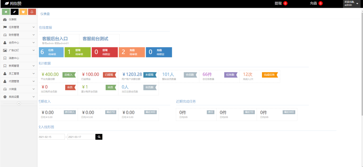Open the green 提现 待审核 tile
The image size is (363, 167).
[x=78, y=52]
